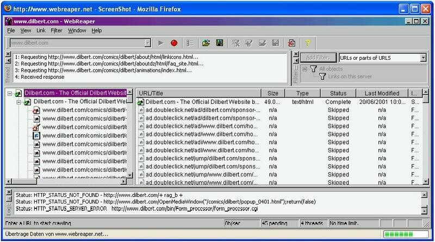The image size is (435, 242).
Task: Open help via the yellow question mark icon
Action: [x=307, y=43]
